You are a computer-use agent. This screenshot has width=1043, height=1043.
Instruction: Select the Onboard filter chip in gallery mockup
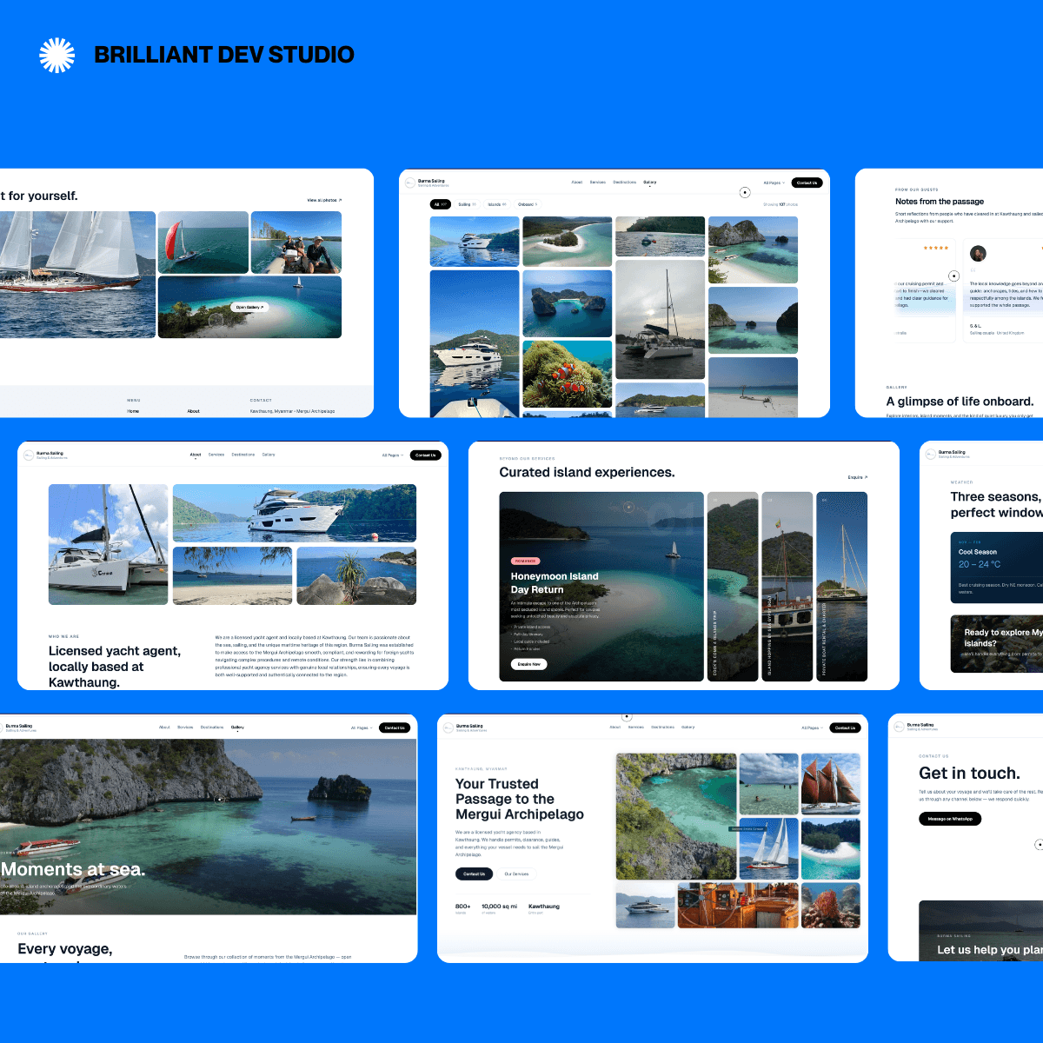tap(528, 204)
